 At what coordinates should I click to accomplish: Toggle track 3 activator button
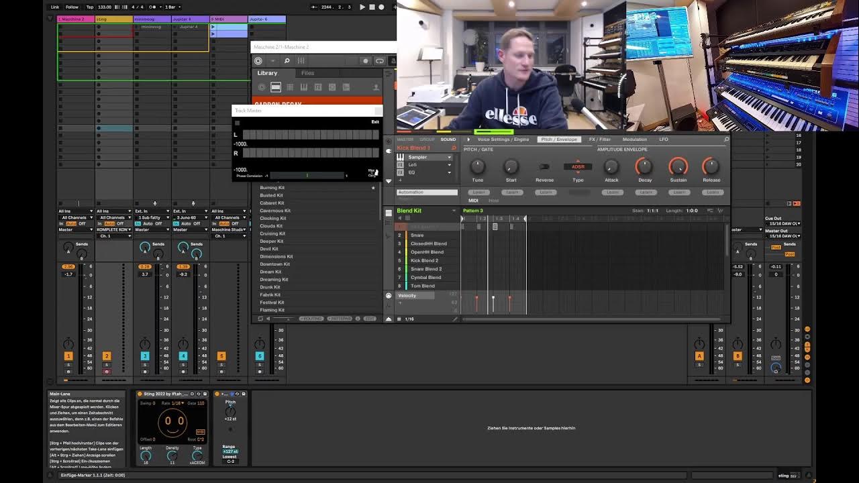pos(145,356)
